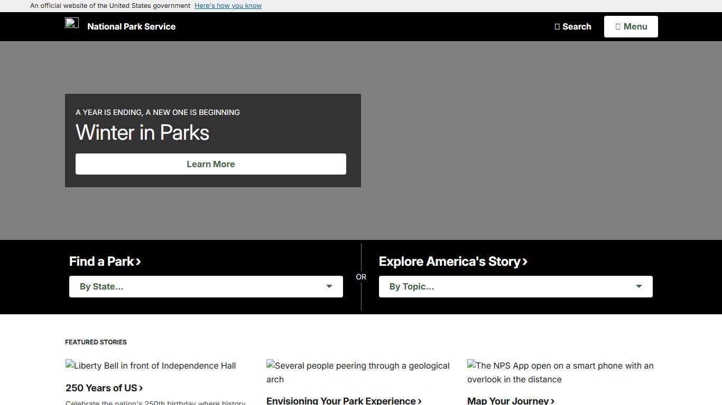Open the "Envisioning Your Park Experience" story
Viewport: 722px width, 405px height.
click(340, 401)
